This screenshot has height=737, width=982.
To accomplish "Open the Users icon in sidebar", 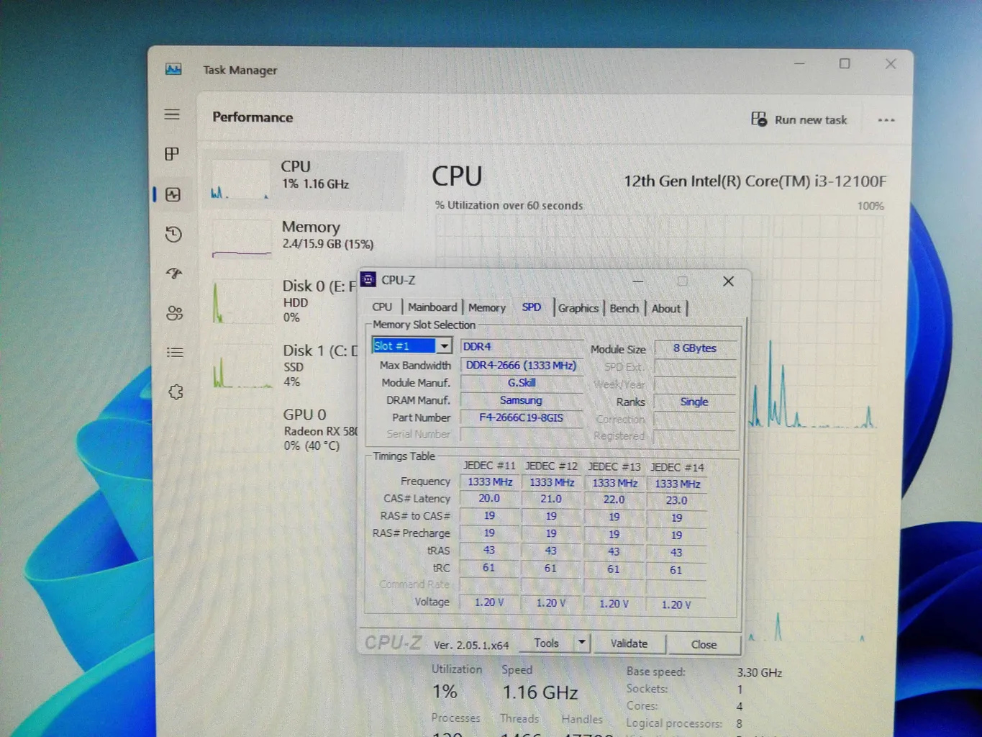I will [x=174, y=313].
